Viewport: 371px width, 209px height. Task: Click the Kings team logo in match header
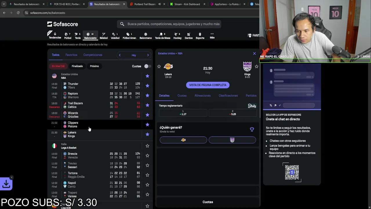247,66
